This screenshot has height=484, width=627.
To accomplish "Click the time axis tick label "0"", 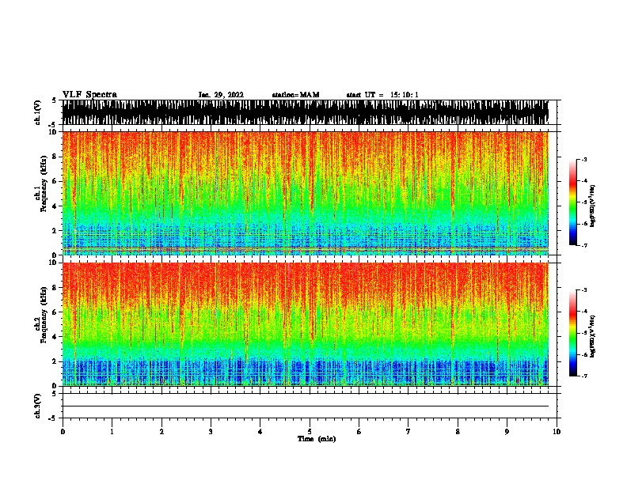I will [63, 432].
